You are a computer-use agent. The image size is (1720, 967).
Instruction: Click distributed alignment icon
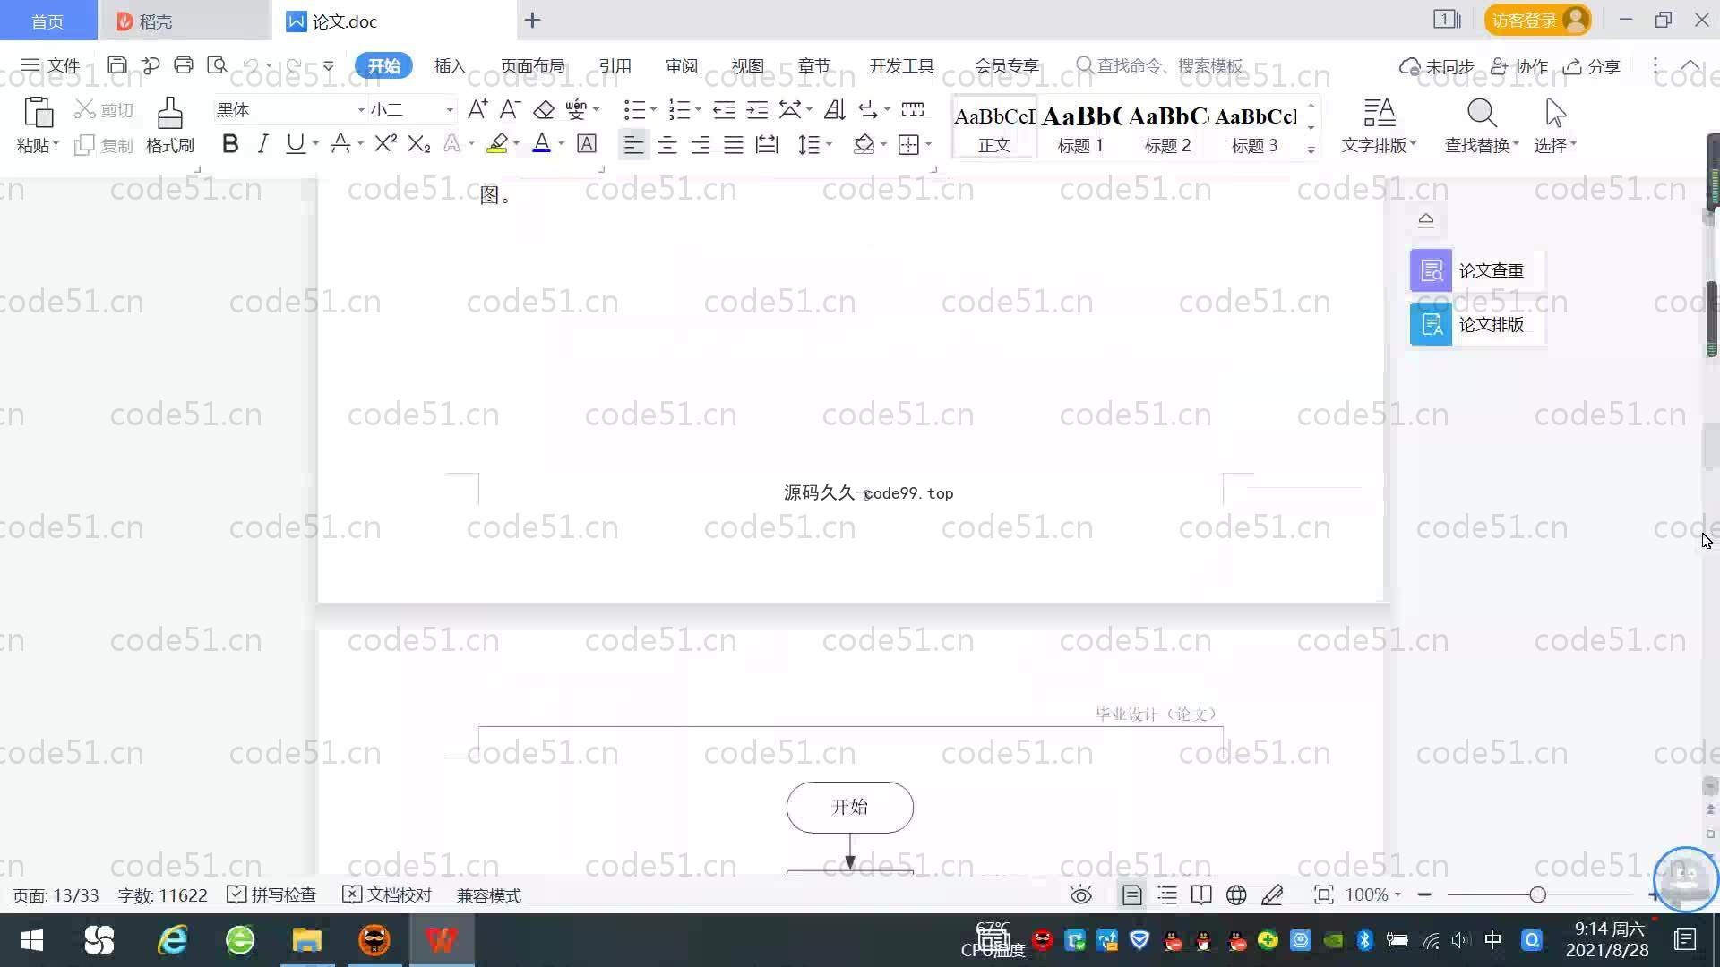coord(767,144)
